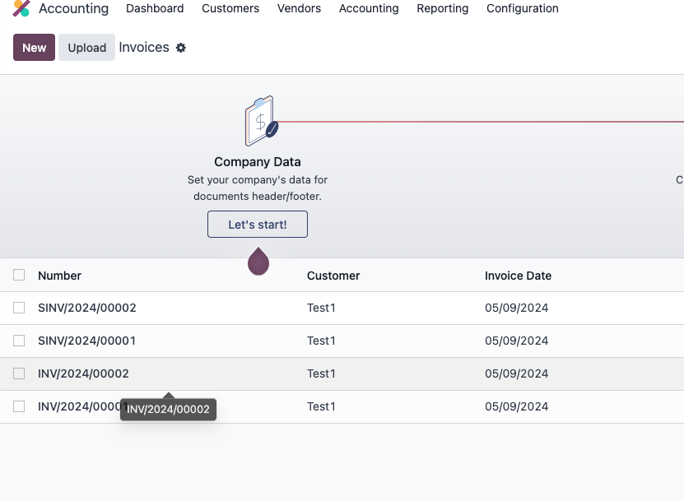Click the Company Data heading
The height and width of the screenshot is (501, 684).
click(x=258, y=162)
